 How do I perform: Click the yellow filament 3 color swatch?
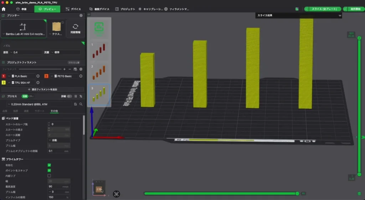(4, 82)
